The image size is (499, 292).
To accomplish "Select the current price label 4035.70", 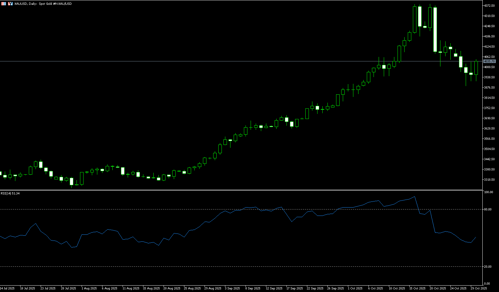I will 490,61.
